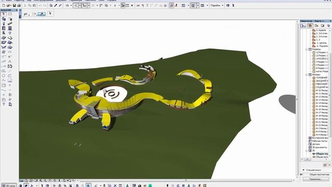Click the Cut scissors icon in the toolbar

point(25,6)
